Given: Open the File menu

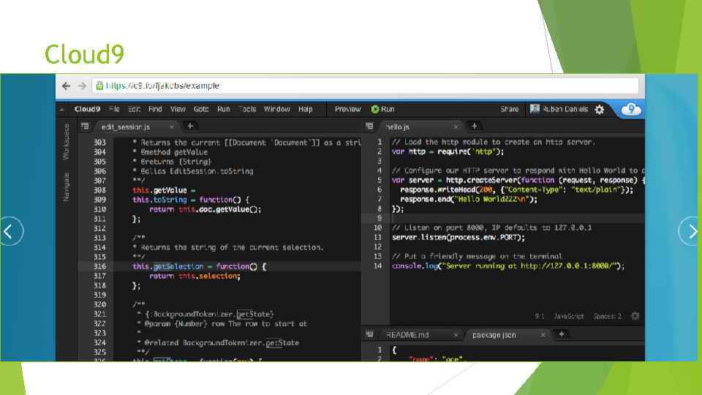Looking at the screenshot, I should pos(114,109).
